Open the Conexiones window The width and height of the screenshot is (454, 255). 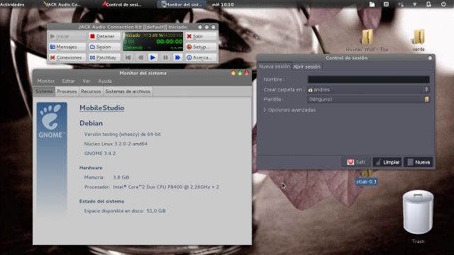click(x=67, y=57)
